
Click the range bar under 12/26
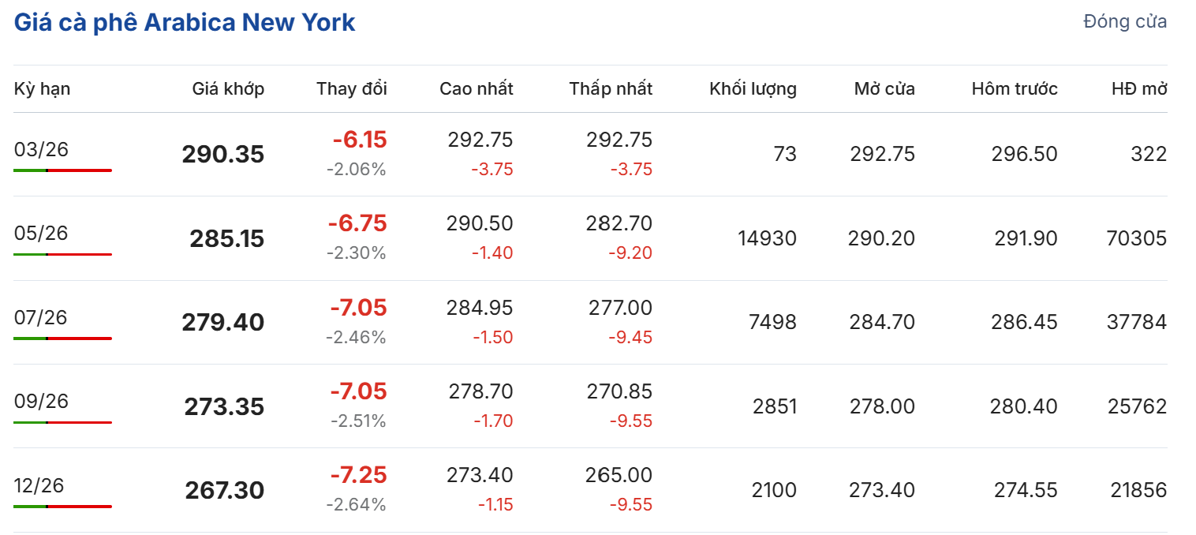click(x=62, y=507)
